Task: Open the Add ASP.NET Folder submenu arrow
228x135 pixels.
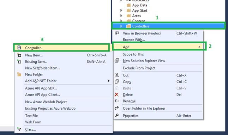Action: coord(109,81)
